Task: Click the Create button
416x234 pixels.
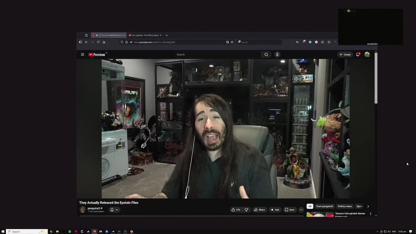Action: [345, 55]
